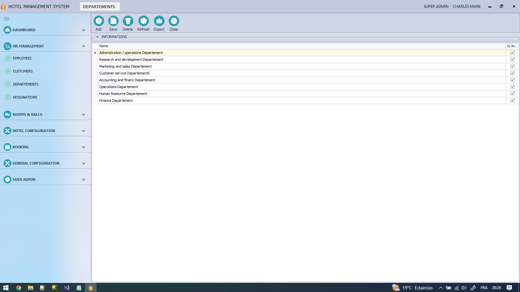520x292 pixels.
Task: Click the Customers bullet icon
Action: click(8, 71)
